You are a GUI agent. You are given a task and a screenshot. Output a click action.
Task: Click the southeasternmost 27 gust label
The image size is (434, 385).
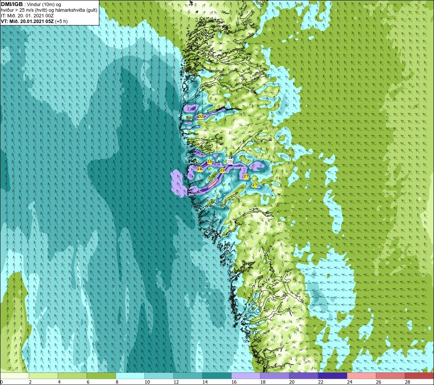[x=255, y=185]
